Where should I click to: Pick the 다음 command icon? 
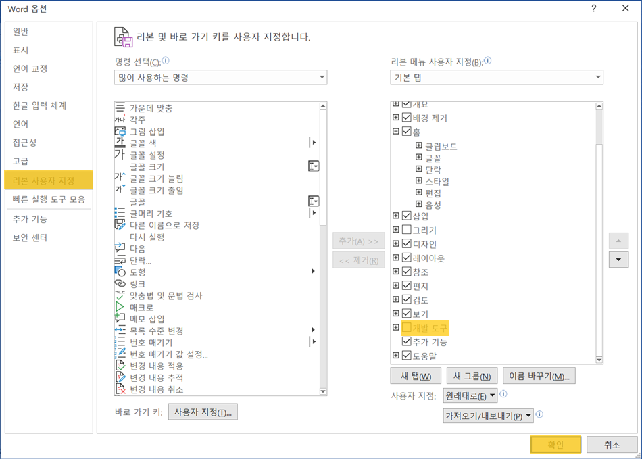tap(120, 249)
